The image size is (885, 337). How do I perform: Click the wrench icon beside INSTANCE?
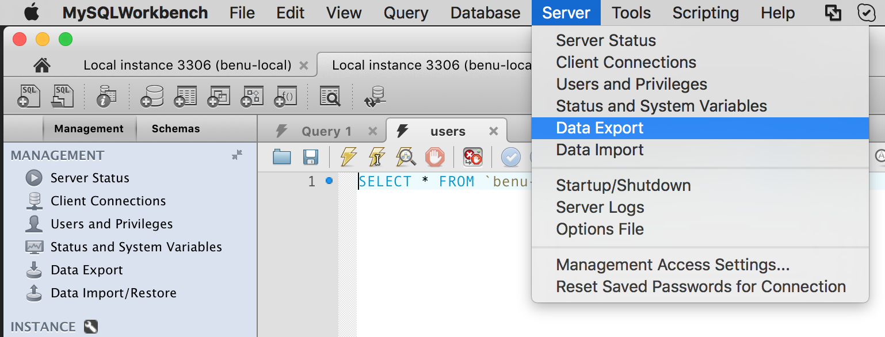click(91, 327)
